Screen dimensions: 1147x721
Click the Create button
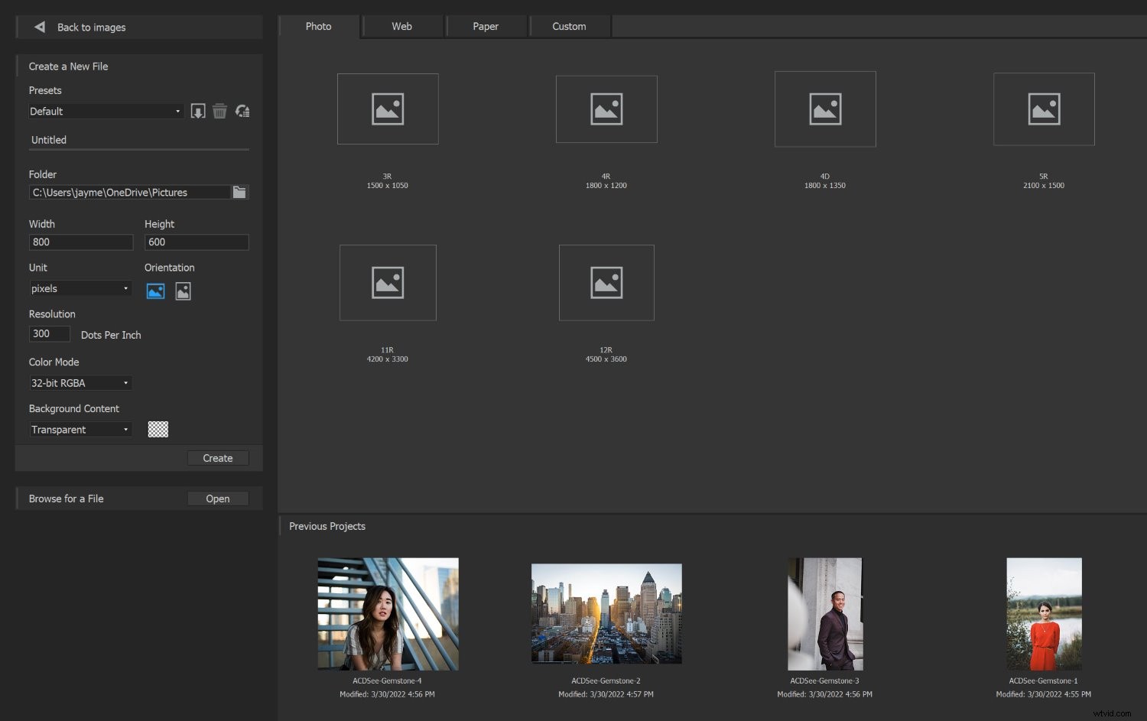click(x=217, y=457)
